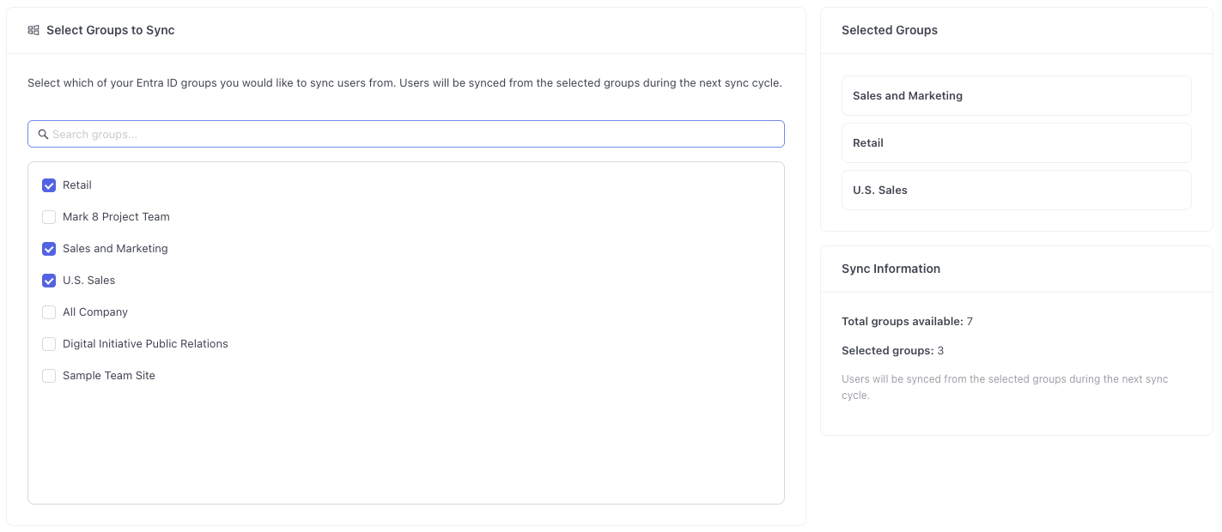The image size is (1222, 532).
Task: Uncheck the Sales and Marketing checkbox
Action: [49, 249]
